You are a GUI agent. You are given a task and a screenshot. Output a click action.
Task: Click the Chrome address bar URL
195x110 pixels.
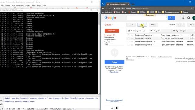pos(132,9)
